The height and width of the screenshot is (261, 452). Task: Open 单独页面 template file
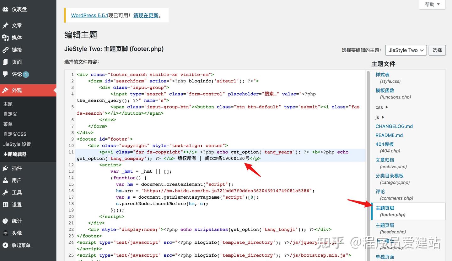(385, 257)
